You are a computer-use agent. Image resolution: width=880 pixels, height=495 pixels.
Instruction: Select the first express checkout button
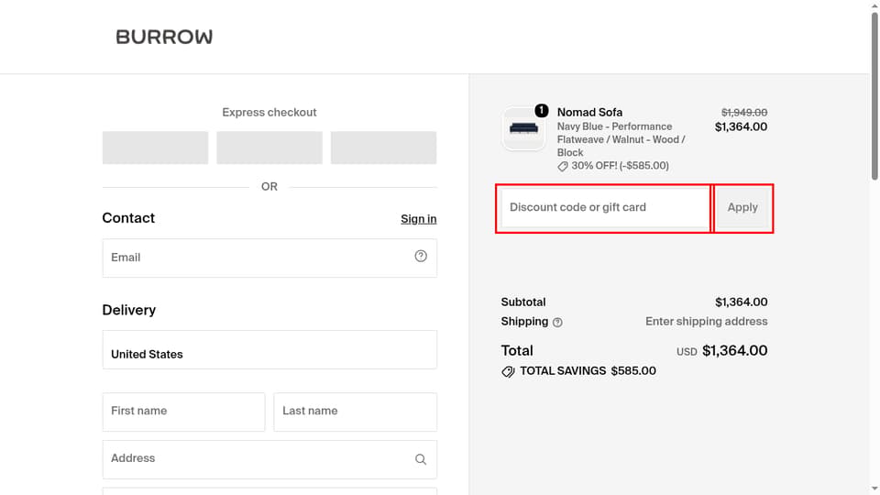tap(155, 148)
